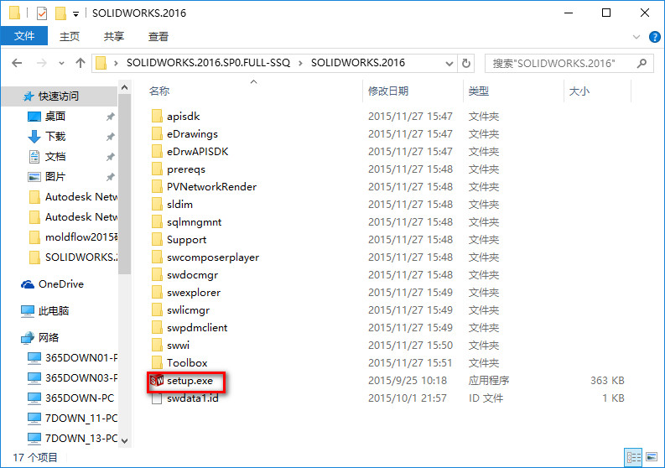Open the 文件 file menu tab
This screenshot has height=468, width=665.
[x=24, y=36]
